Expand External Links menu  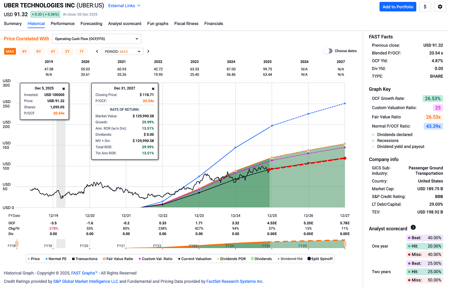tap(124, 6)
